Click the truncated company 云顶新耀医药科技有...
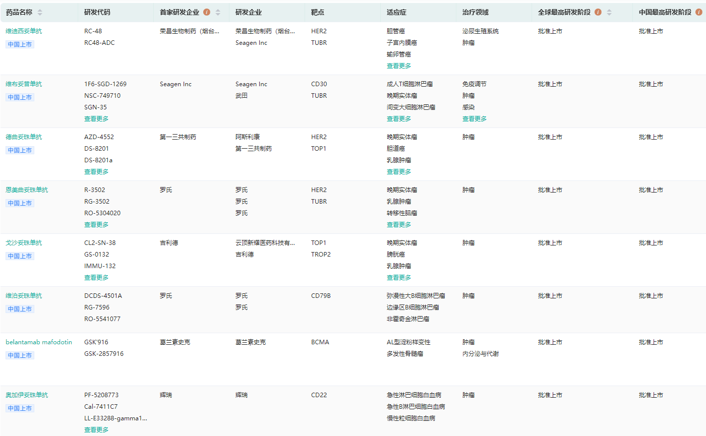Image resolution: width=706 pixels, height=436 pixels. pos(265,243)
